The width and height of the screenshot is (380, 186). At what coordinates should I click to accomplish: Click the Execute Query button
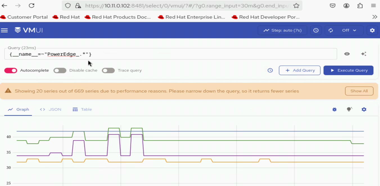[349, 70]
